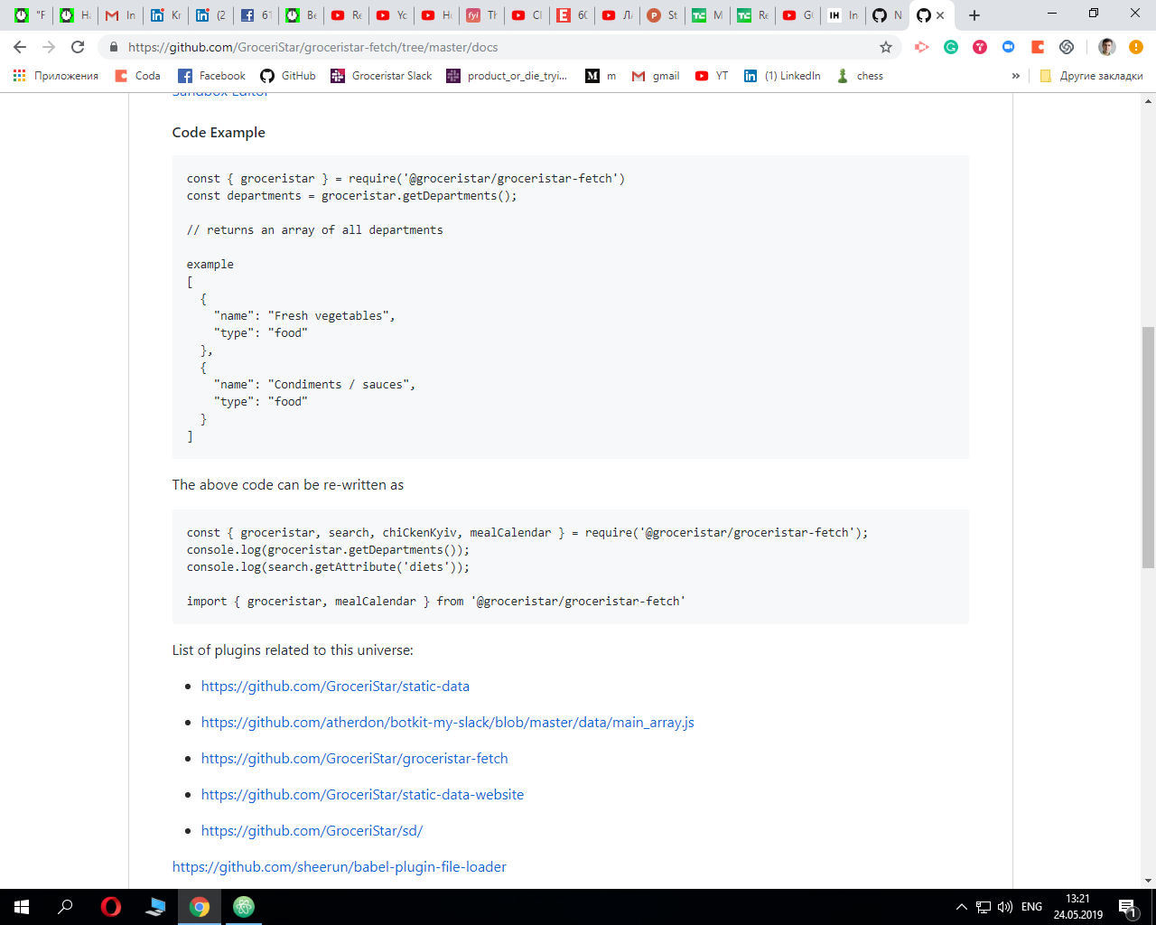This screenshot has height=925, width=1156.
Task: Open Chrome from the taskbar
Action: click(x=200, y=907)
